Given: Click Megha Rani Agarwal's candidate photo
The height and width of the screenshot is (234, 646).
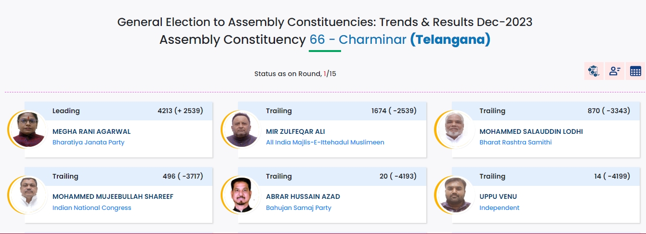Looking at the screenshot, I should click(28, 129).
